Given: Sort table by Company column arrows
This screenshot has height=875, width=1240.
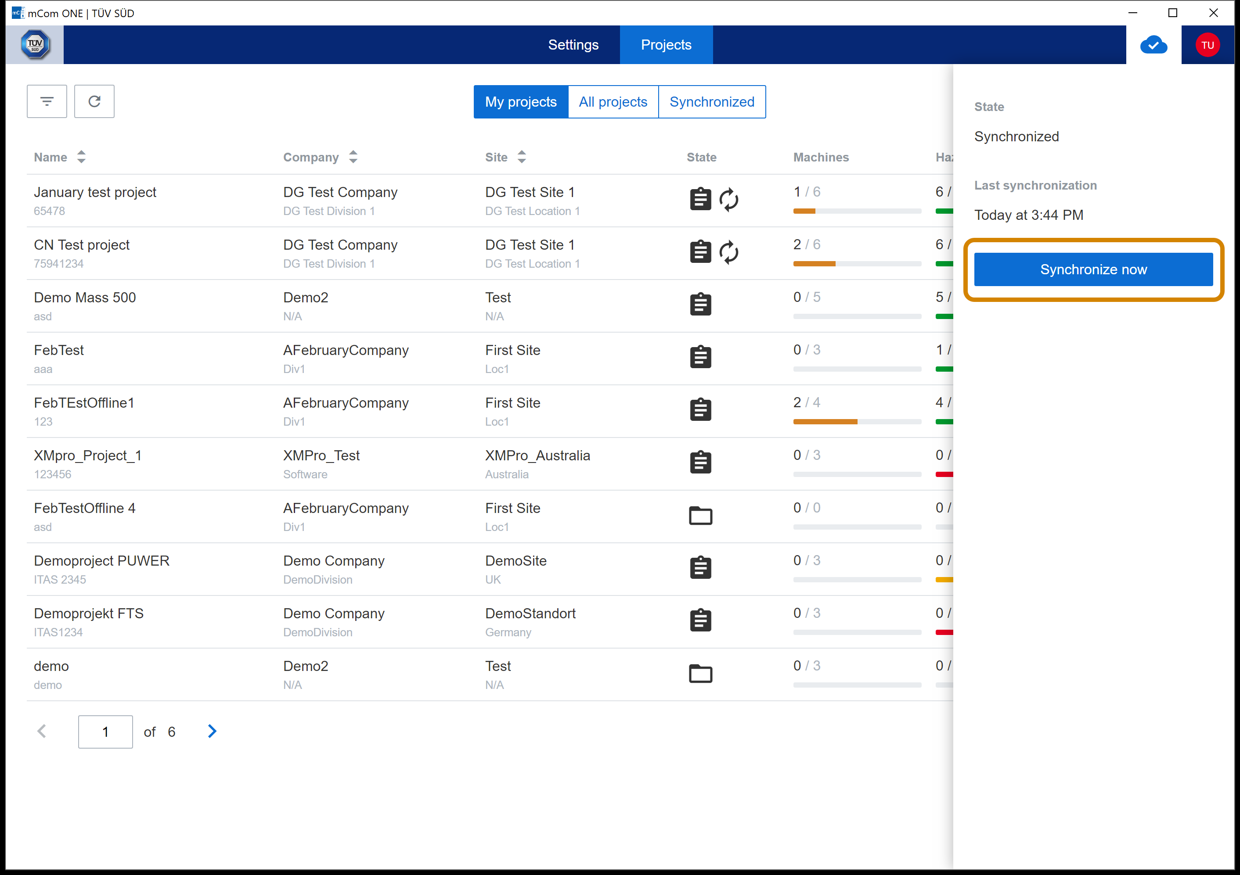Looking at the screenshot, I should click(353, 157).
